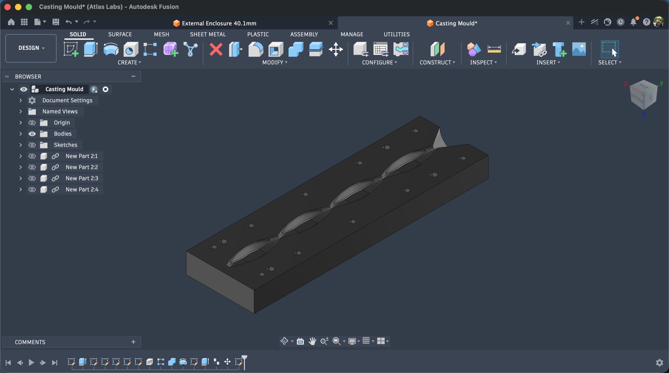This screenshot has width=669, height=373.
Task: Show the Origin folder
Action: [x=32, y=123]
